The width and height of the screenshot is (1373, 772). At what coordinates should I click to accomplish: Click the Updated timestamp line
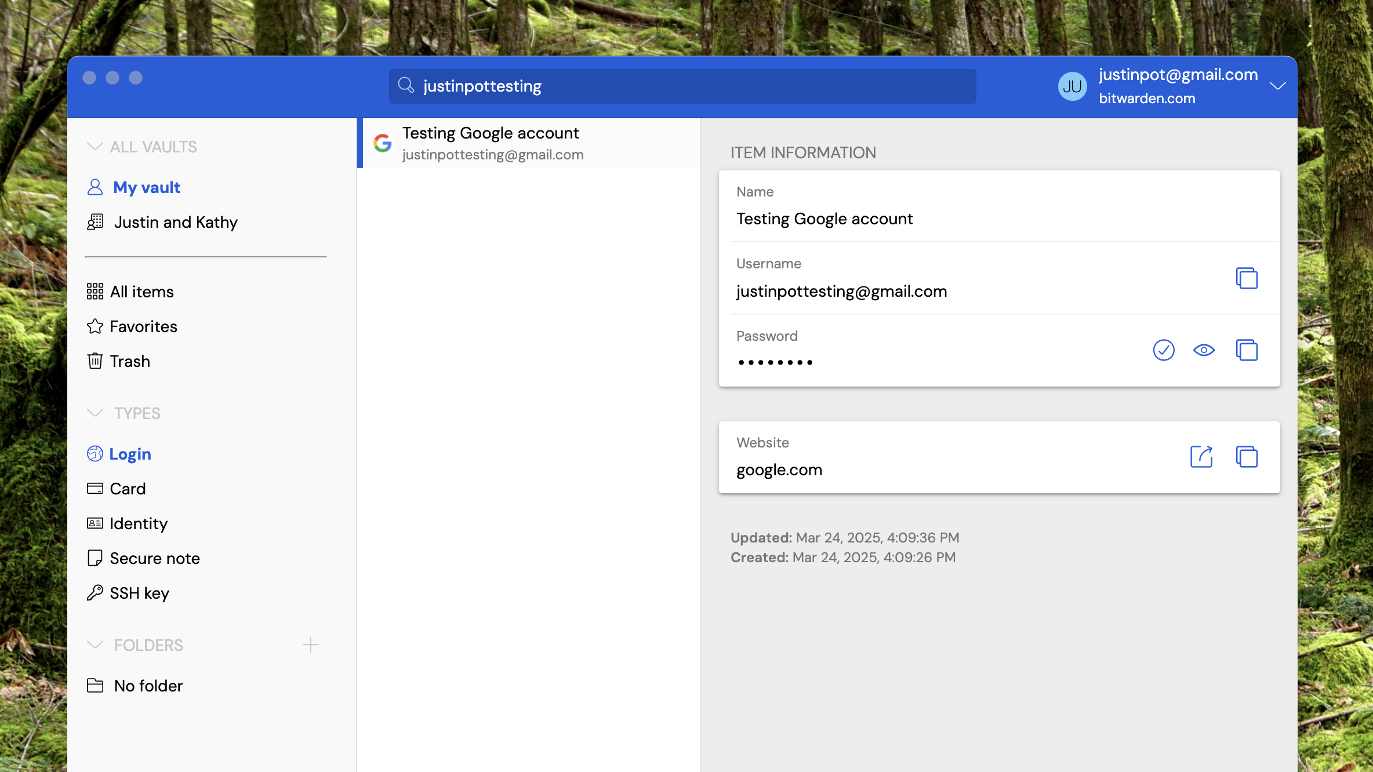tap(845, 538)
